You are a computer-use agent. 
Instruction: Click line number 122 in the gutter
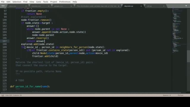(x=5, y=86)
